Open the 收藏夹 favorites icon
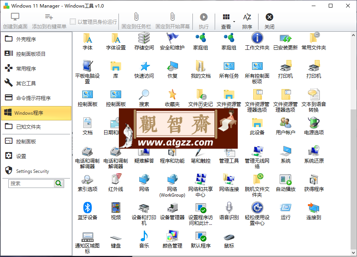 coord(172,98)
